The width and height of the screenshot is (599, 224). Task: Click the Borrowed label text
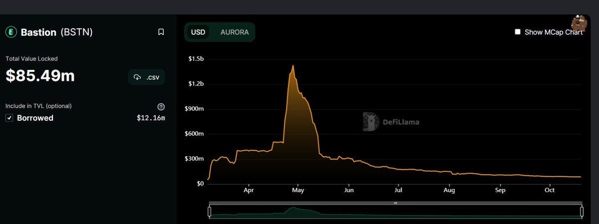[x=35, y=118]
